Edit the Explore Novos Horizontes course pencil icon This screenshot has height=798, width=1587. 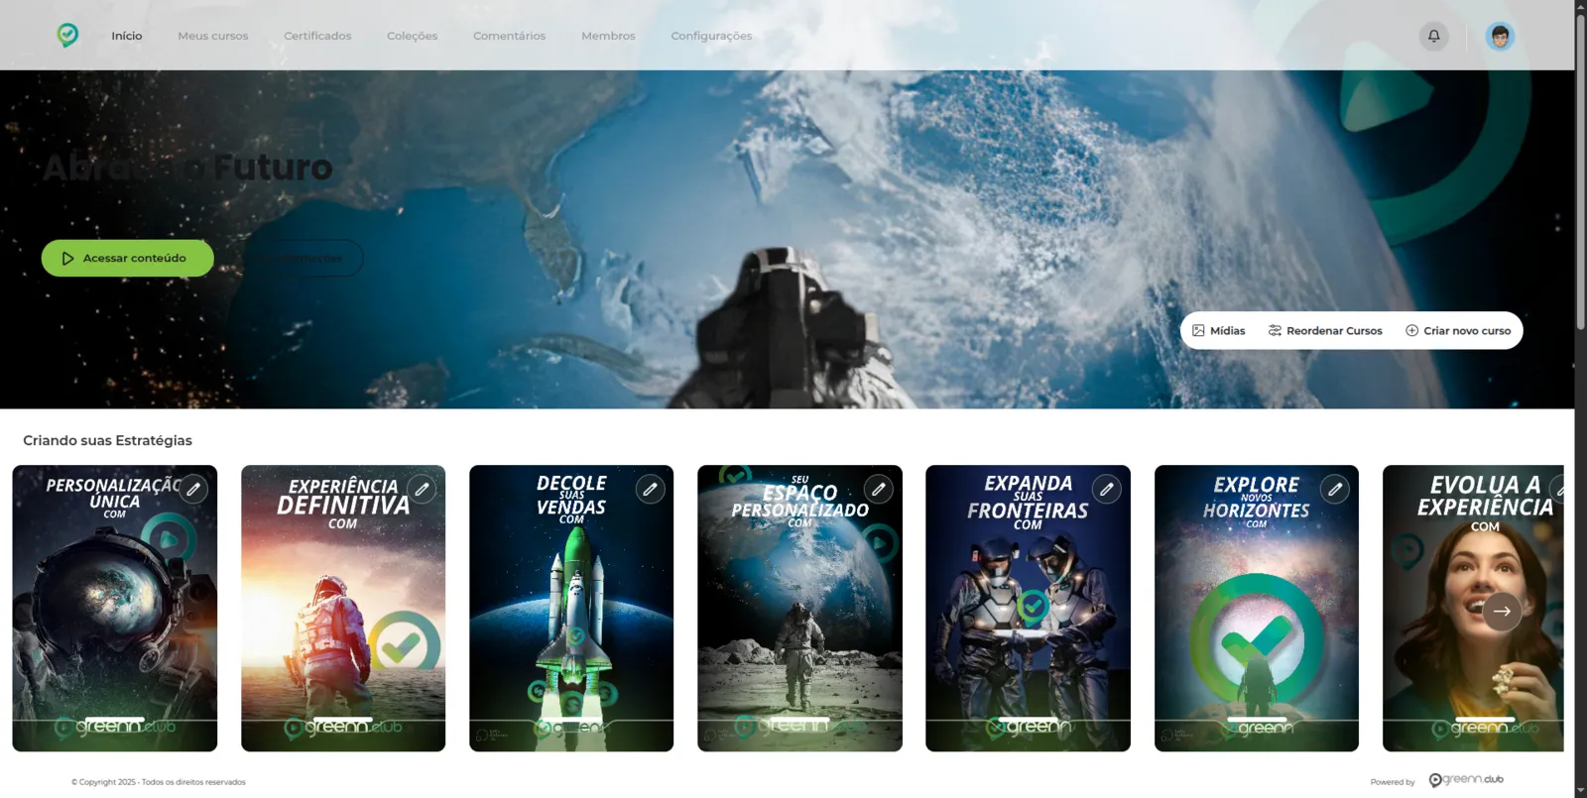(1335, 489)
